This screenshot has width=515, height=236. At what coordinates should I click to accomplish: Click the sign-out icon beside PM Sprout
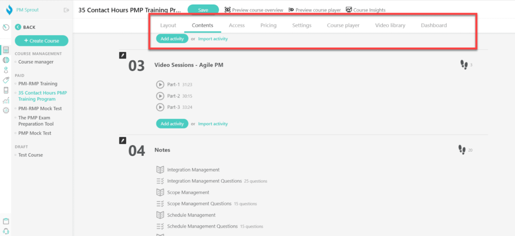point(66,10)
